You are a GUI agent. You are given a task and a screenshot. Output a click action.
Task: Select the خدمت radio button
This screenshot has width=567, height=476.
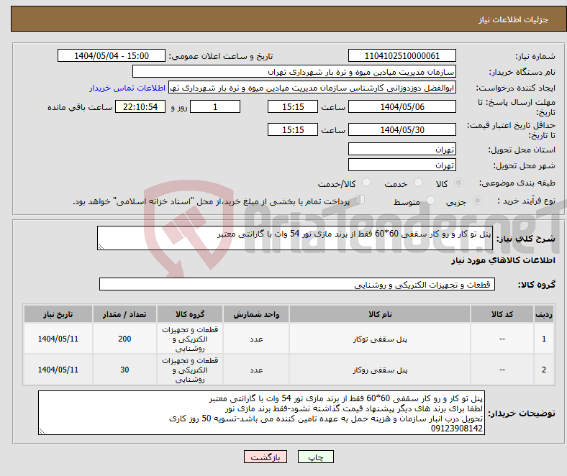pyautogui.click(x=418, y=183)
